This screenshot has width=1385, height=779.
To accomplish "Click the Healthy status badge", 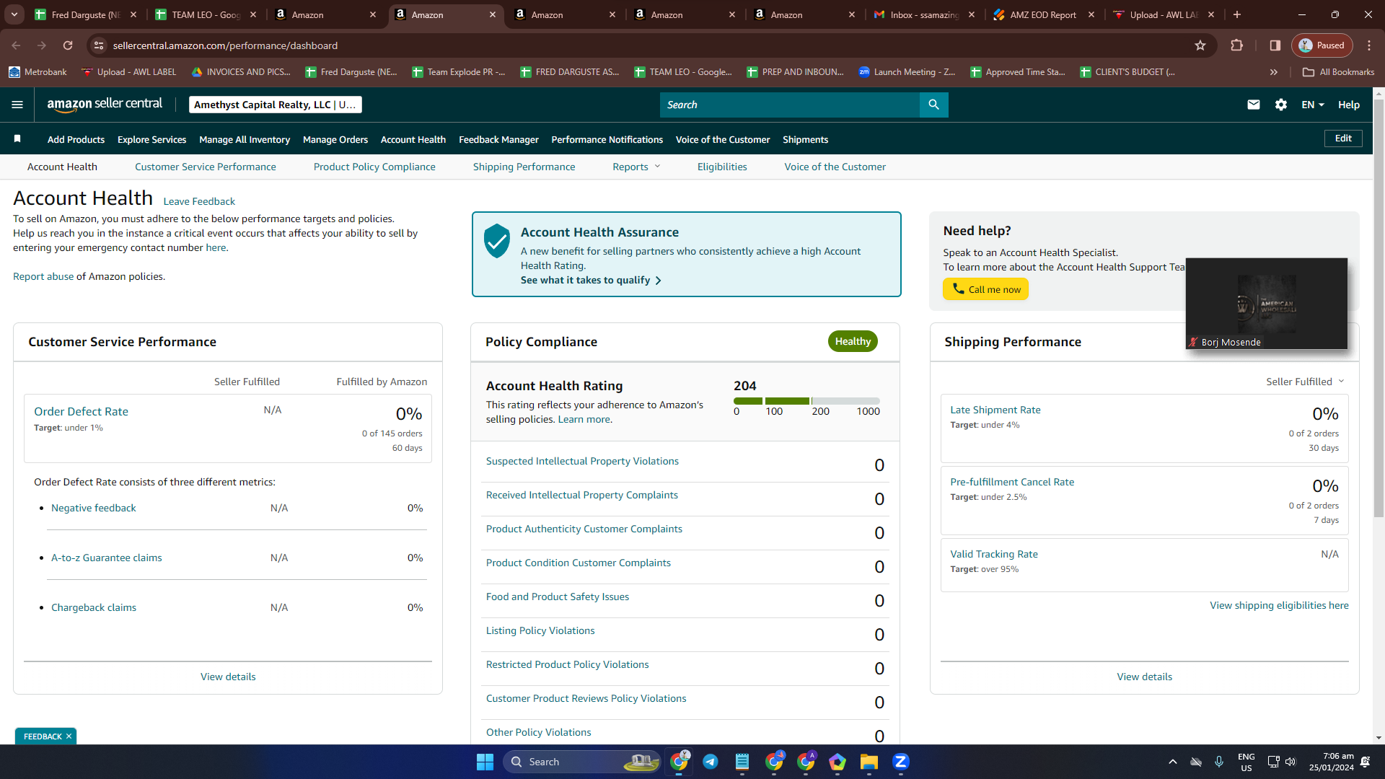I will point(853,341).
